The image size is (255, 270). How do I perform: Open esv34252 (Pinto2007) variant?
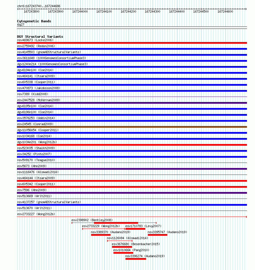tap(34, 154)
